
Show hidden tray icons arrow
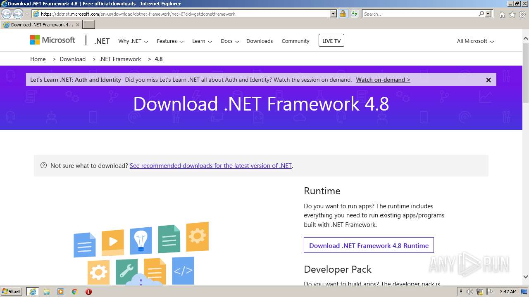click(x=461, y=292)
